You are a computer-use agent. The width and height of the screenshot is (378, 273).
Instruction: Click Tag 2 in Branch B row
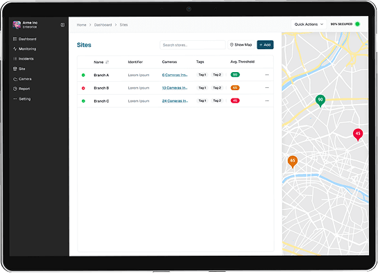[217, 88]
